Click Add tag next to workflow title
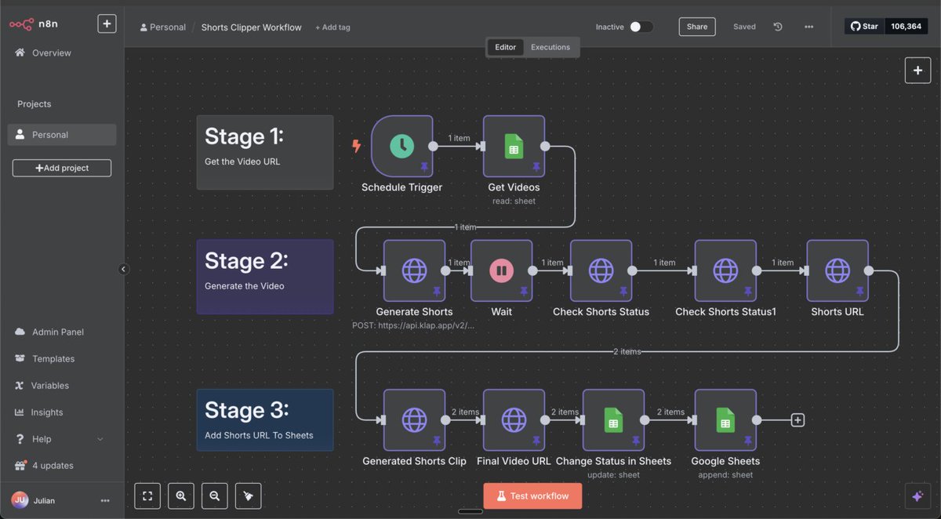This screenshot has width=941, height=519. (332, 27)
